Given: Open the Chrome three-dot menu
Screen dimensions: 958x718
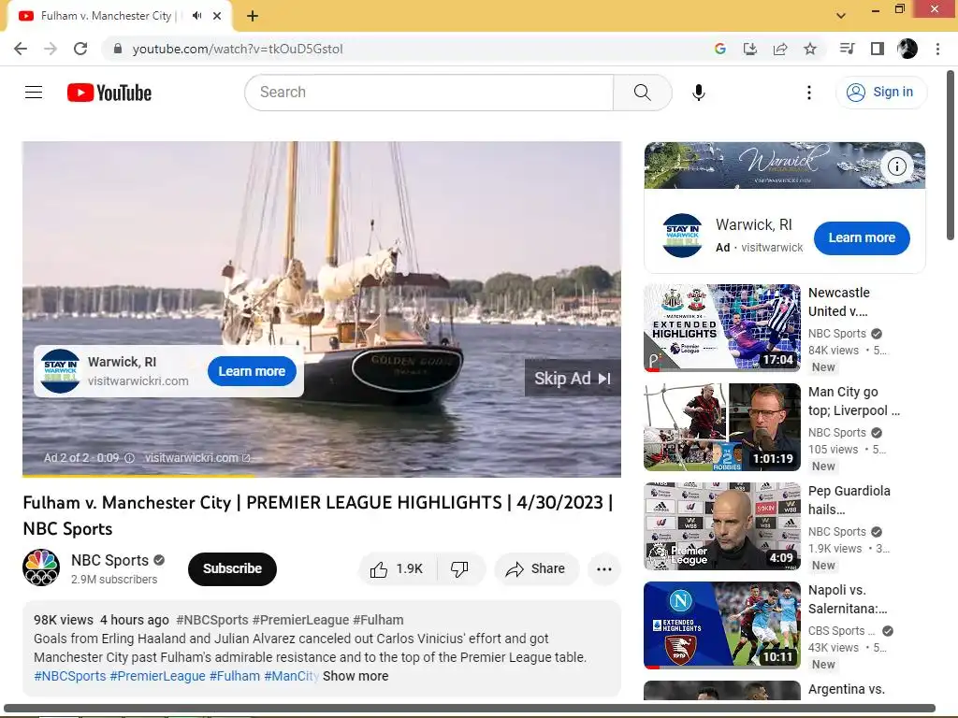Looking at the screenshot, I should (x=937, y=49).
